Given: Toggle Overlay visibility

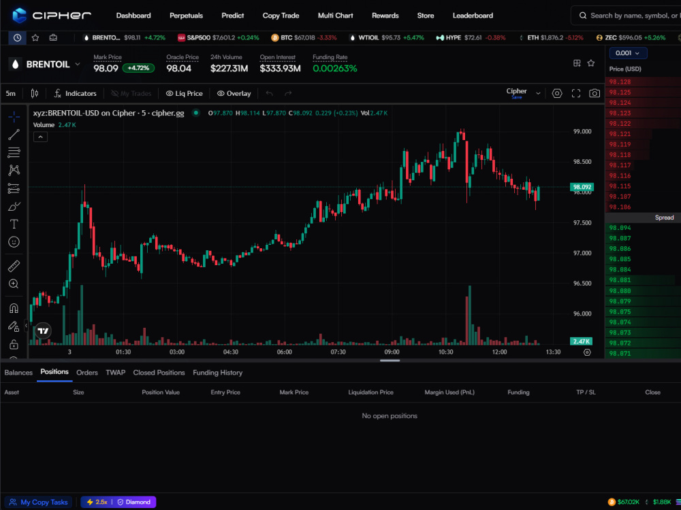Looking at the screenshot, I should 234,93.
